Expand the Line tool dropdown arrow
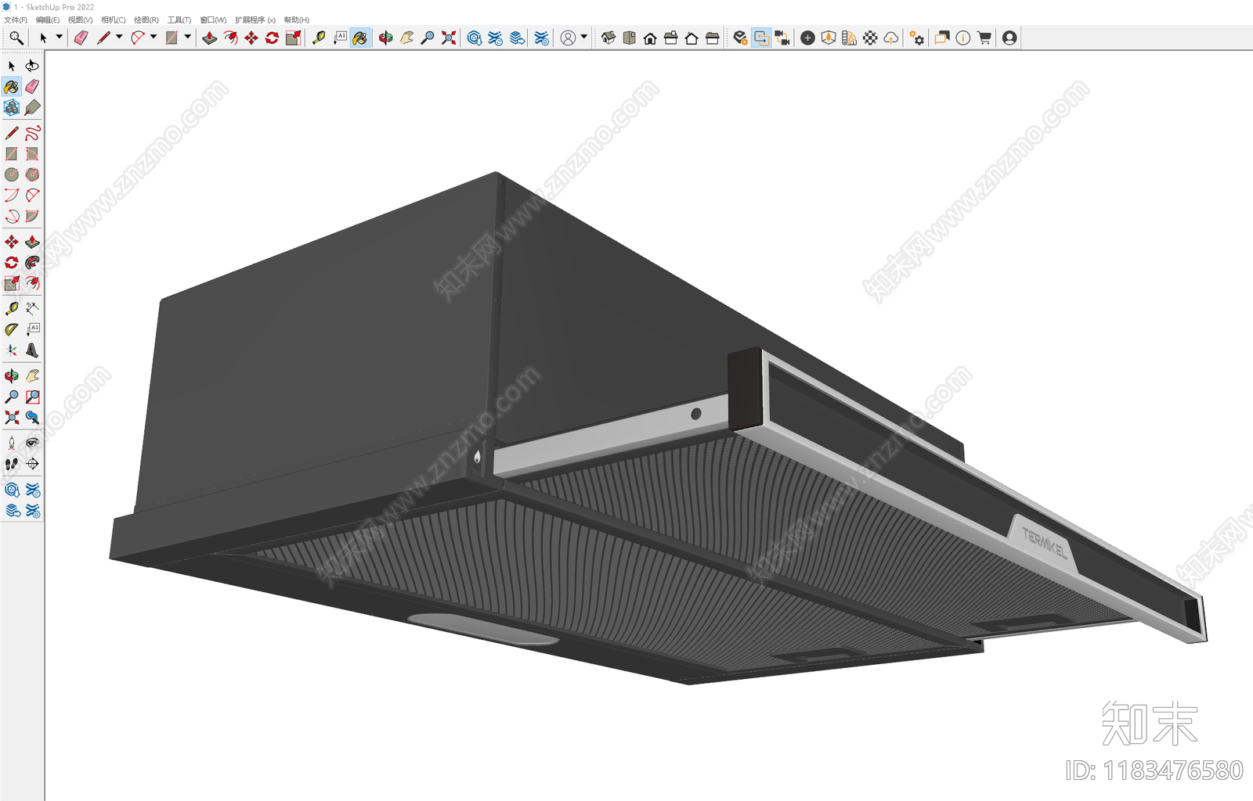Image resolution: width=1253 pixels, height=801 pixels. pos(119,37)
